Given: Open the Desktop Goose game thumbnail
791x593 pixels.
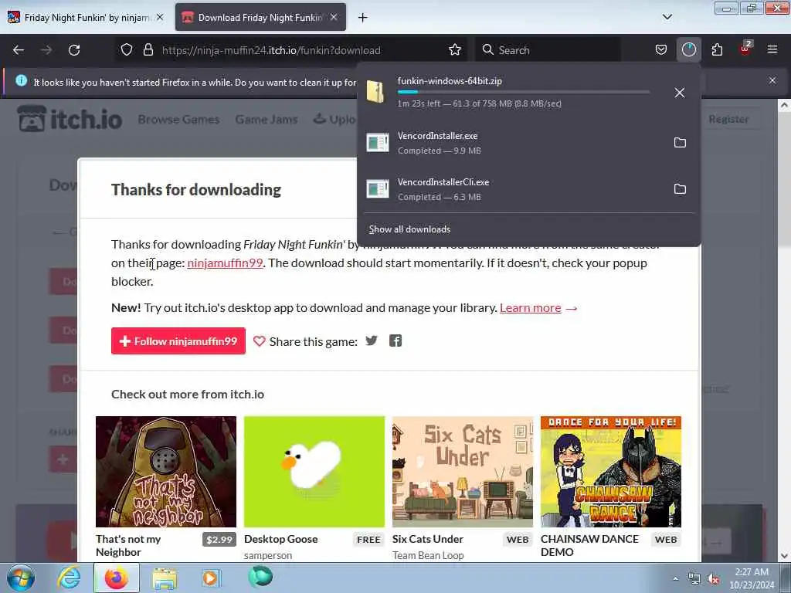Looking at the screenshot, I should [314, 472].
